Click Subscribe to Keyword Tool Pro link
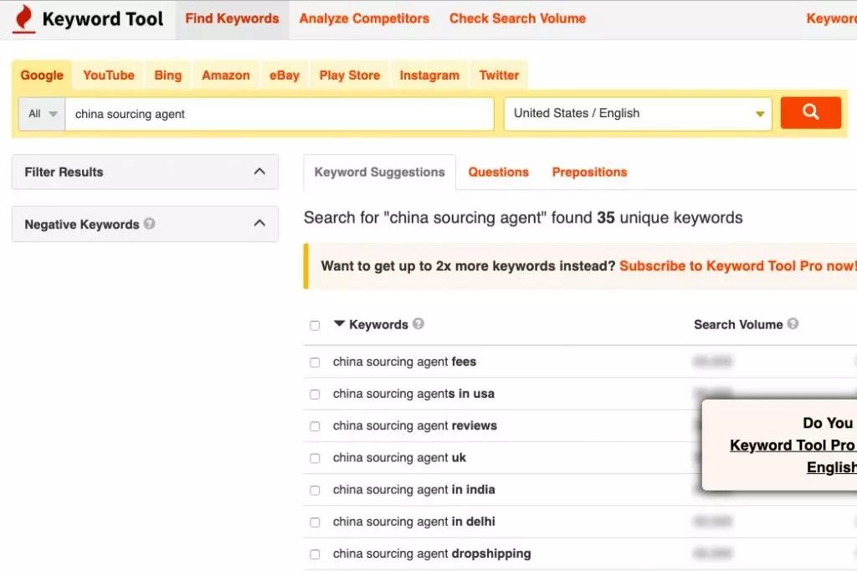 click(x=736, y=266)
